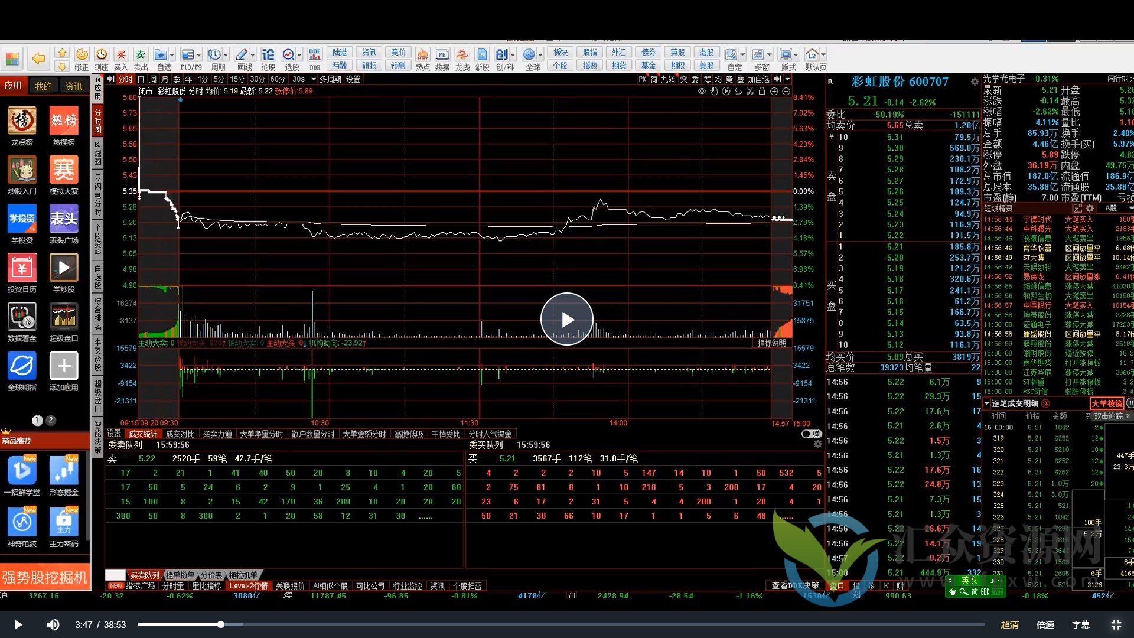The width and height of the screenshot is (1134, 638).
Task: Select the 15分 period tab
Action: (x=237, y=79)
